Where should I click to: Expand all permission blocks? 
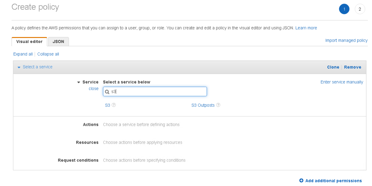click(23, 54)
